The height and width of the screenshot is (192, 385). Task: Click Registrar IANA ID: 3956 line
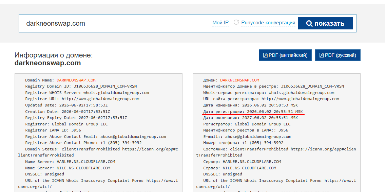pyautogui.click(x=53, y=130)
